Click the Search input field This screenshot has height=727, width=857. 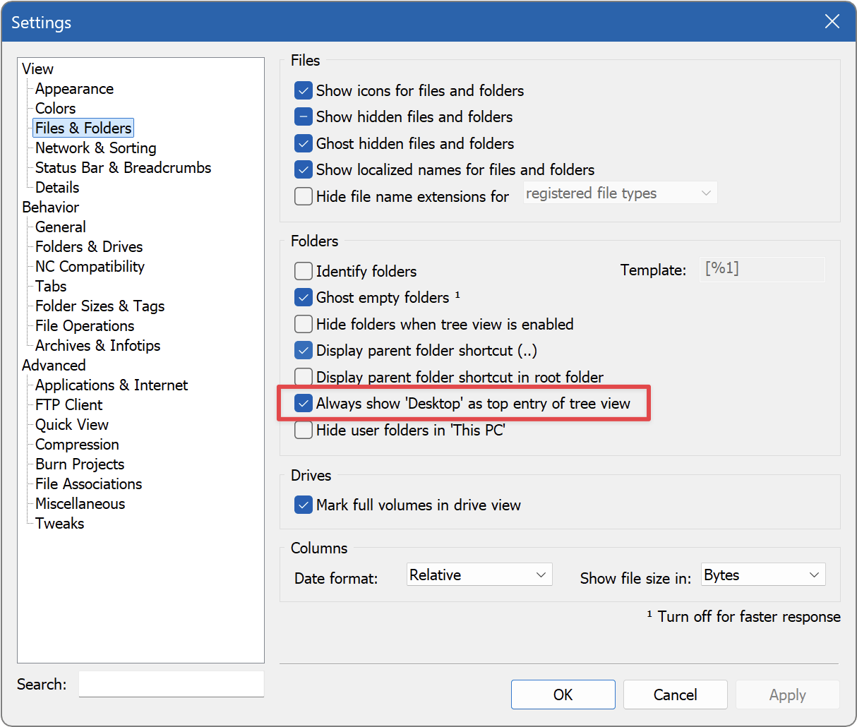[x=171, y=684]
